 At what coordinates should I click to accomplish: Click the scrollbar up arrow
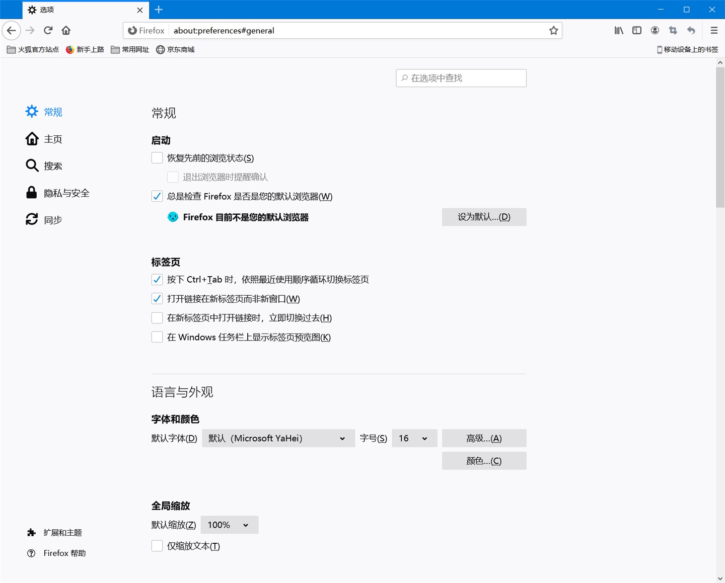coord(720,62)
